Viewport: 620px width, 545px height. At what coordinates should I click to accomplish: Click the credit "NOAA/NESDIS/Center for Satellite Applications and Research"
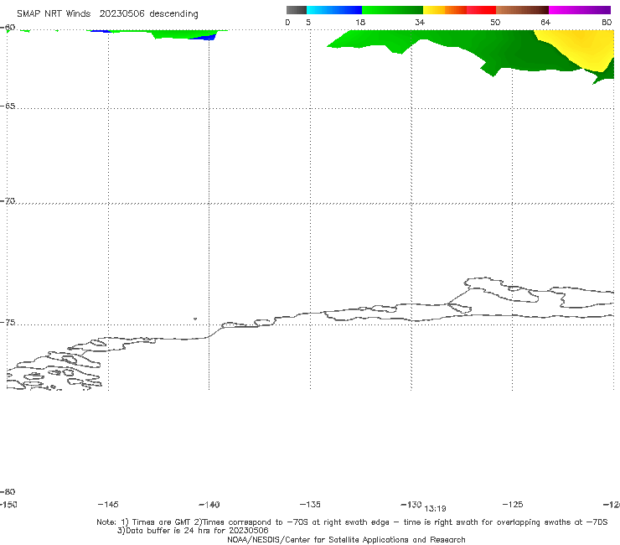point(346,540)
